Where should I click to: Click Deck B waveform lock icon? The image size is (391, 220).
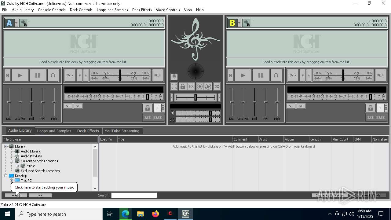(246, 23)
